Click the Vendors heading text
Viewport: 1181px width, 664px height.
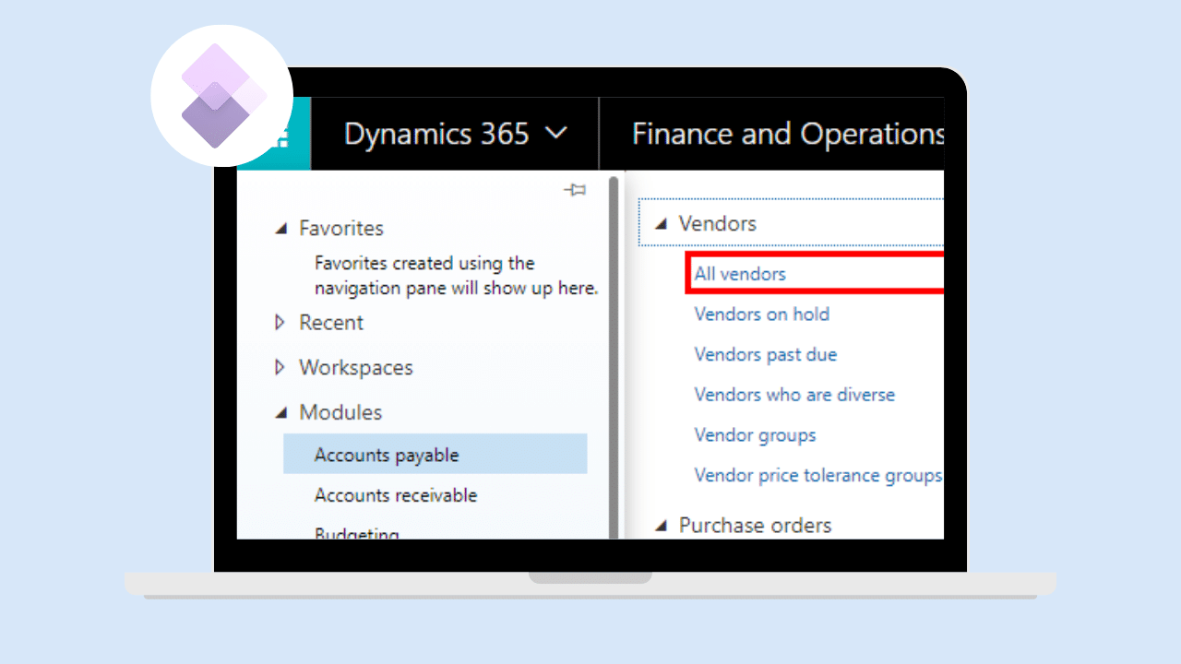click(718, 223)
